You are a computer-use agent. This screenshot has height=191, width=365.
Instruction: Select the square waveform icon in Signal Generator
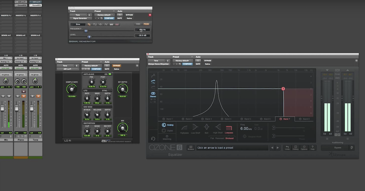coord(95,24)
